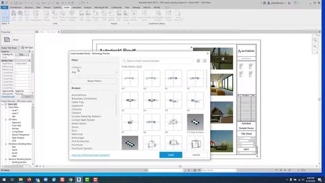Click the Browse categories list scrollbar

pyautogui.click(x=116, y=105)
